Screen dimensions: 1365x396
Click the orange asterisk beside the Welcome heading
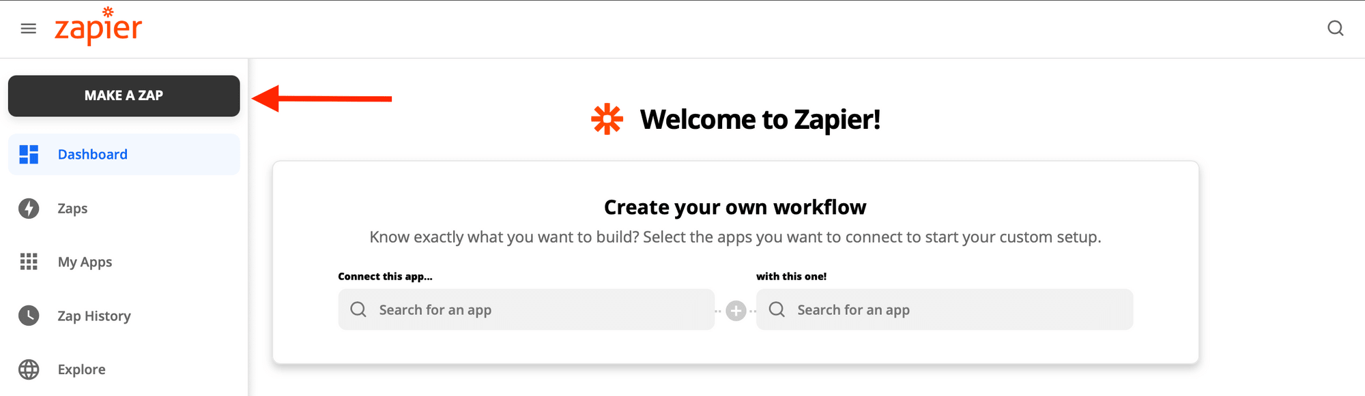pos(607,120)
